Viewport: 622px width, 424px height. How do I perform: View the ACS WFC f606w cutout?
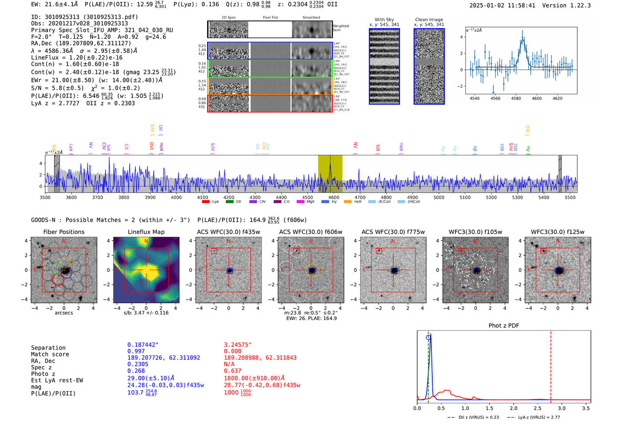click(x=311, y=270)
